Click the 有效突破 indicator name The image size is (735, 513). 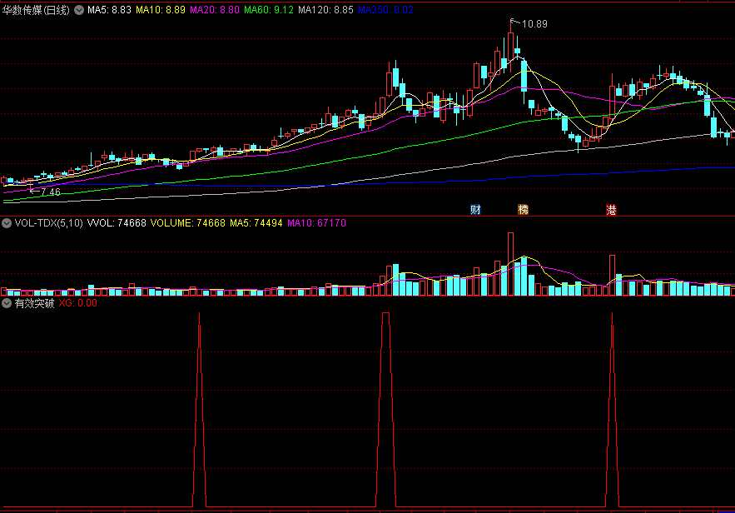click(34, 303)
